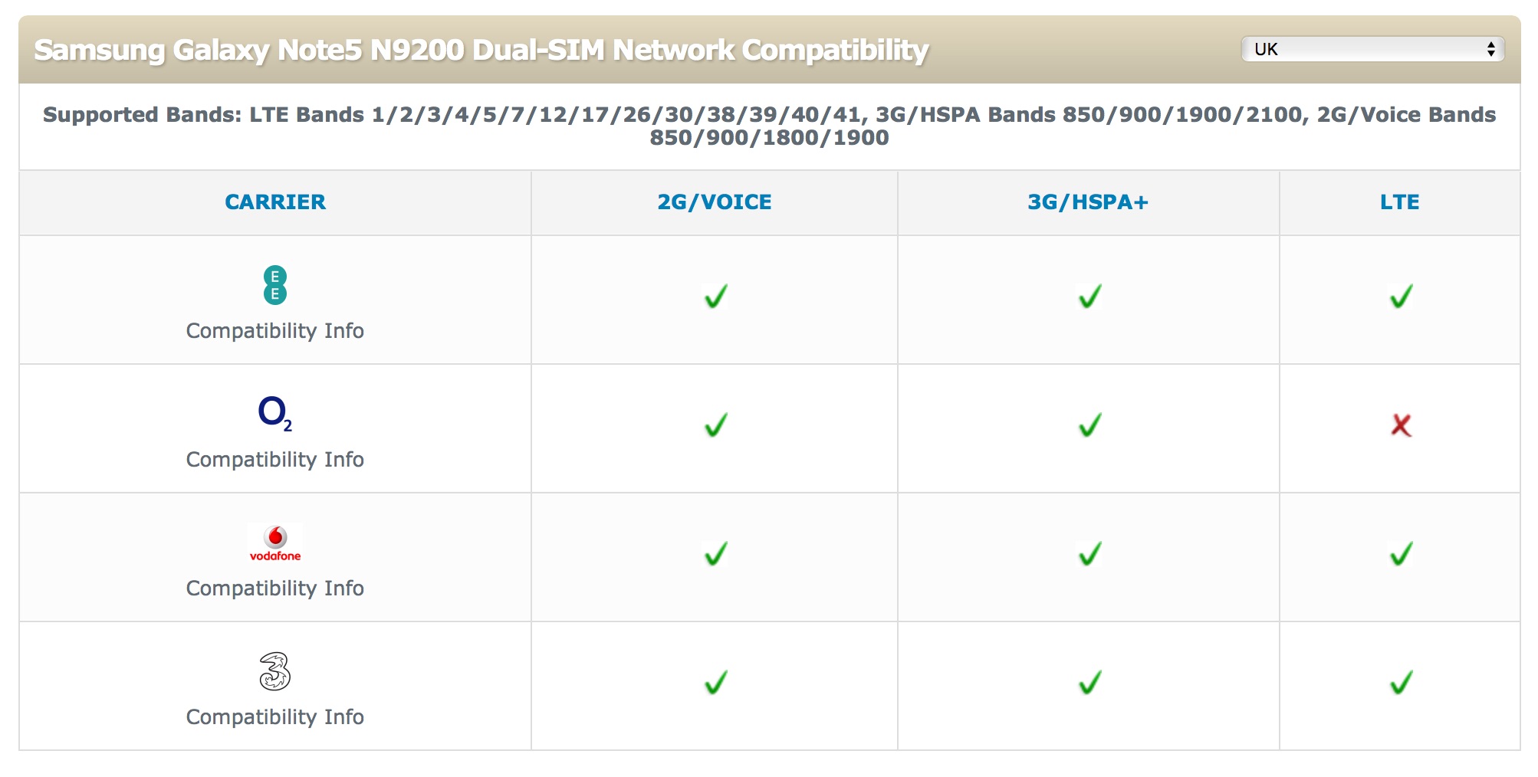Click Three's 2G/Voice green checkmark
Screen dimensions: 1538x777
coord(715,683)
